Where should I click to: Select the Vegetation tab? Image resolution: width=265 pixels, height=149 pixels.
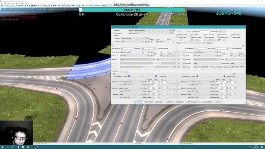point(115,72)
